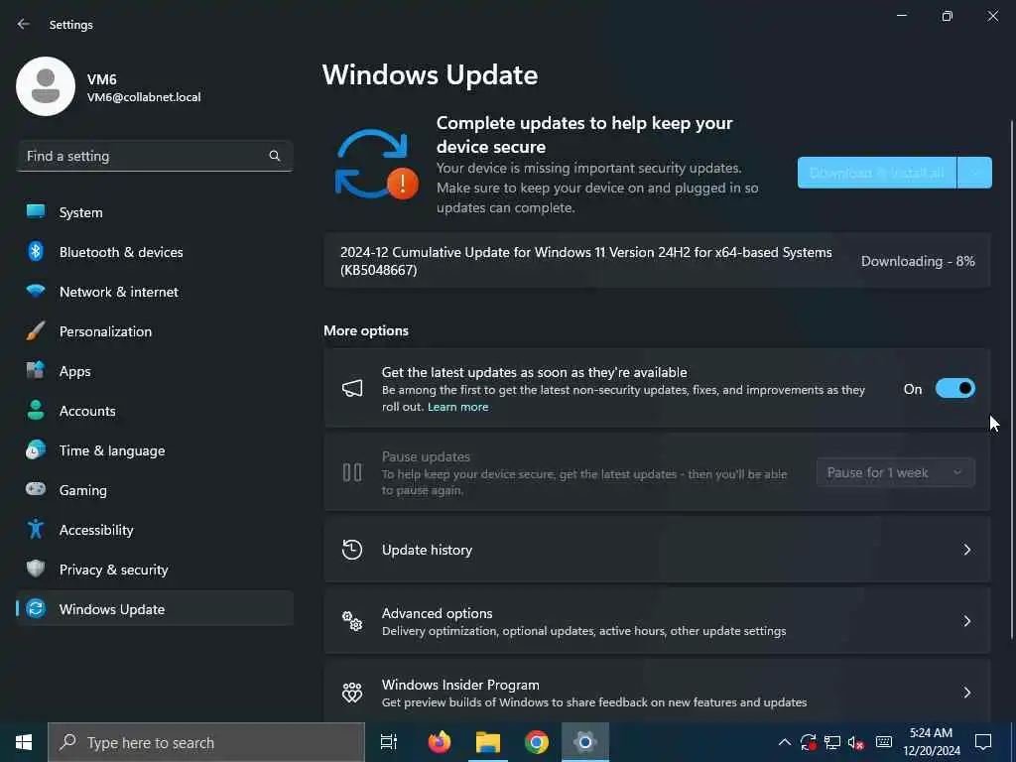Open the notification center icon
1016x762 pixels.
[x=983, y=741]
